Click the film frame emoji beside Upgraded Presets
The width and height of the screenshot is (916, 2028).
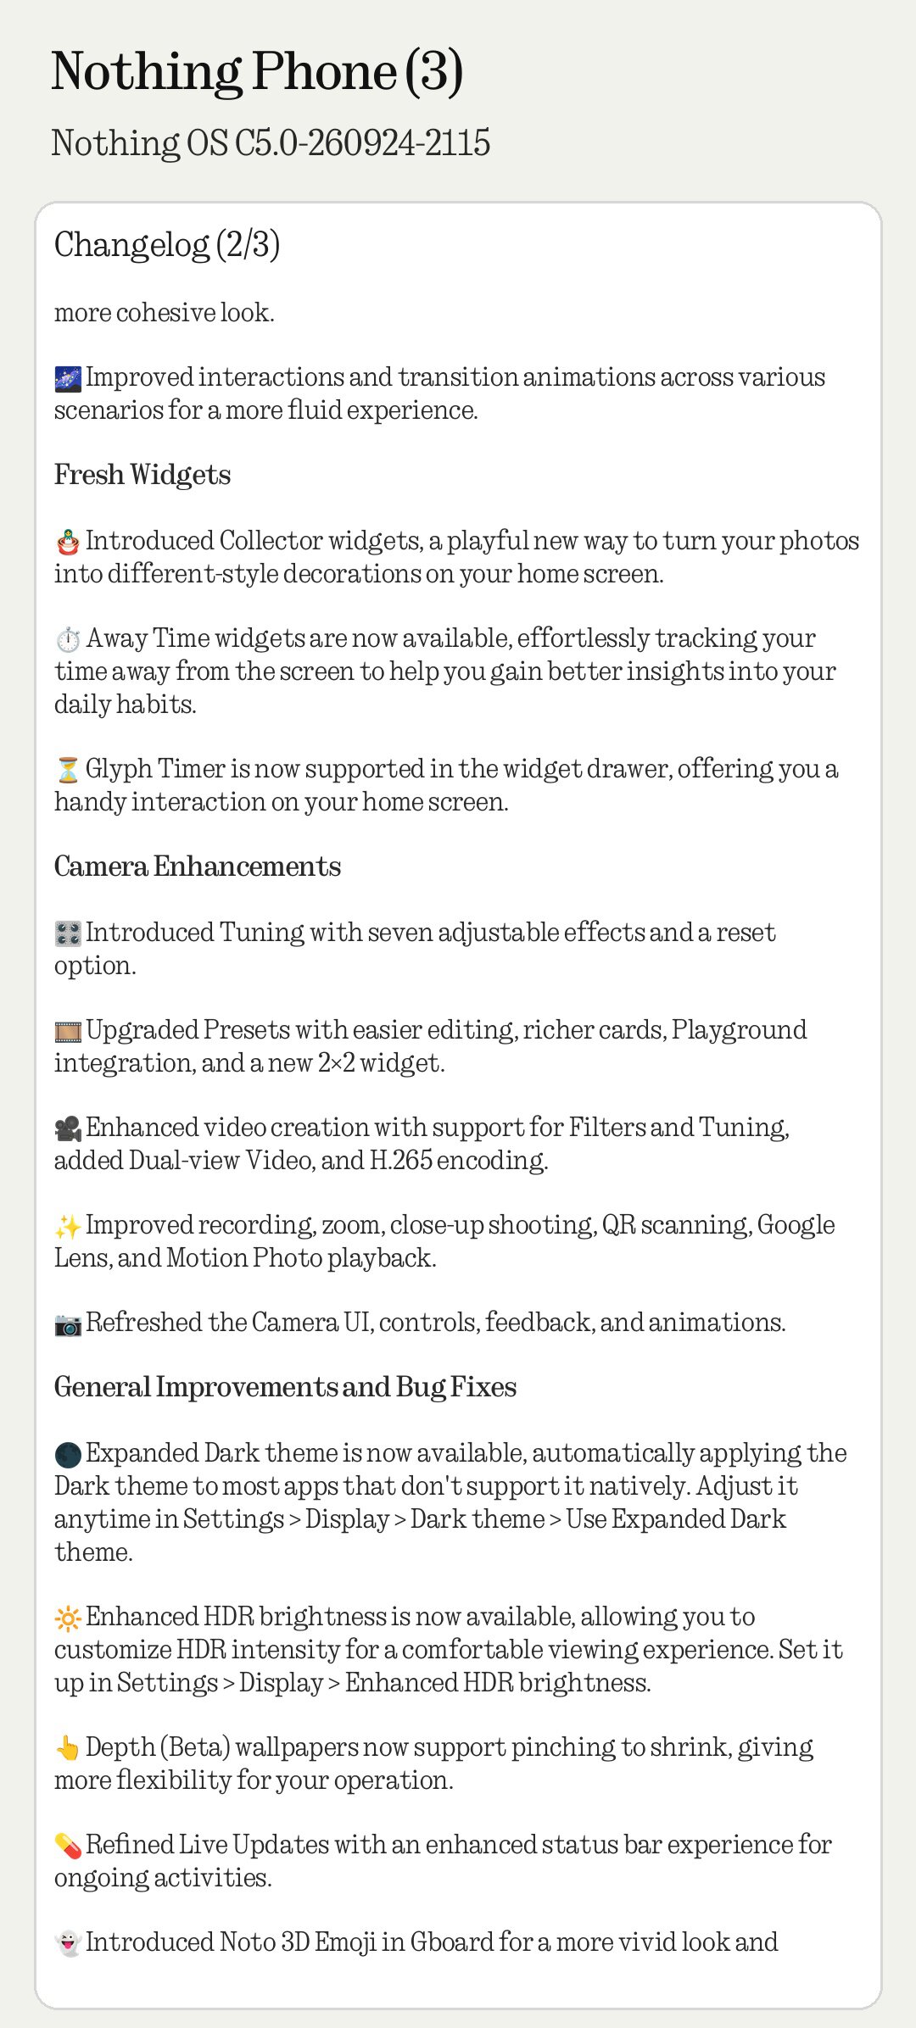click(x=68, y=1031)
